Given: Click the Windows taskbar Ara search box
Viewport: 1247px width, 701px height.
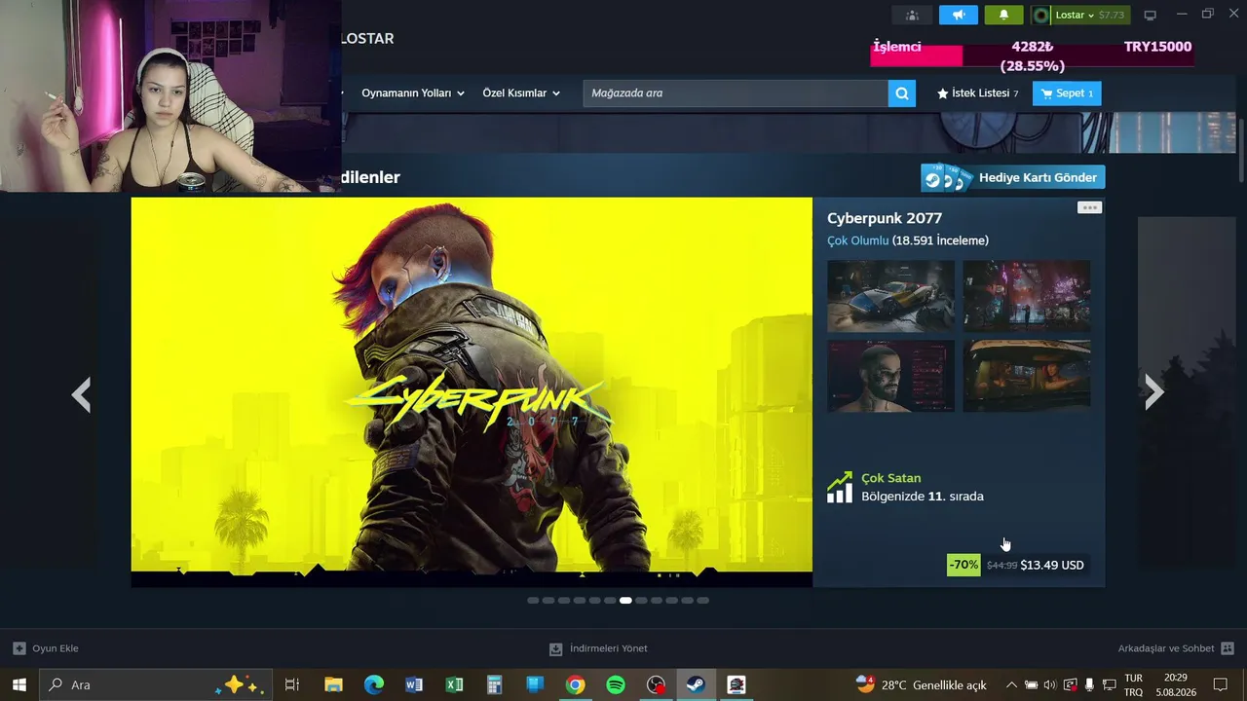Looking at the screenshot, I should pyautogui.click(x=156, y=684).
